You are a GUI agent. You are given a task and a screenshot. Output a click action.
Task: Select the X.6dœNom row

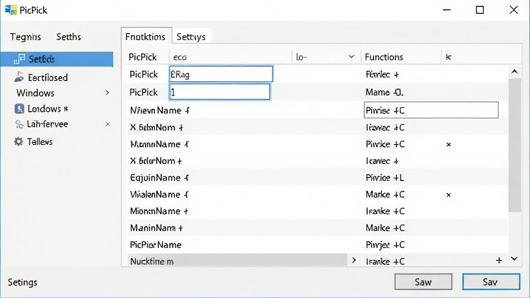point(317,161)
